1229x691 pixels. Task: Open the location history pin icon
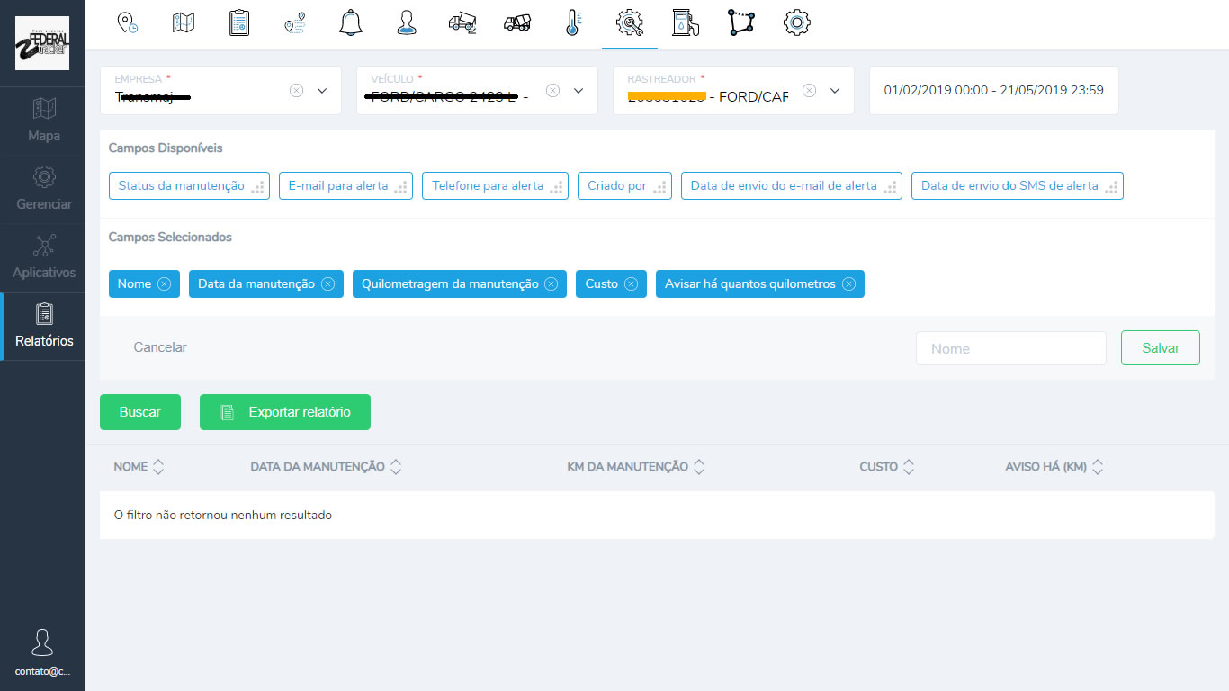128,23
